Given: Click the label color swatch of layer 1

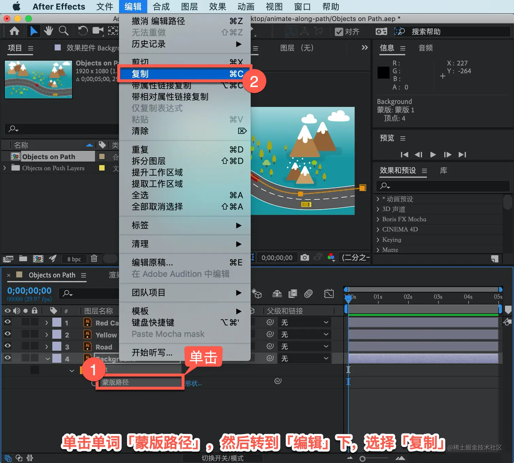Looking at the screenshot, I should 57,322.
